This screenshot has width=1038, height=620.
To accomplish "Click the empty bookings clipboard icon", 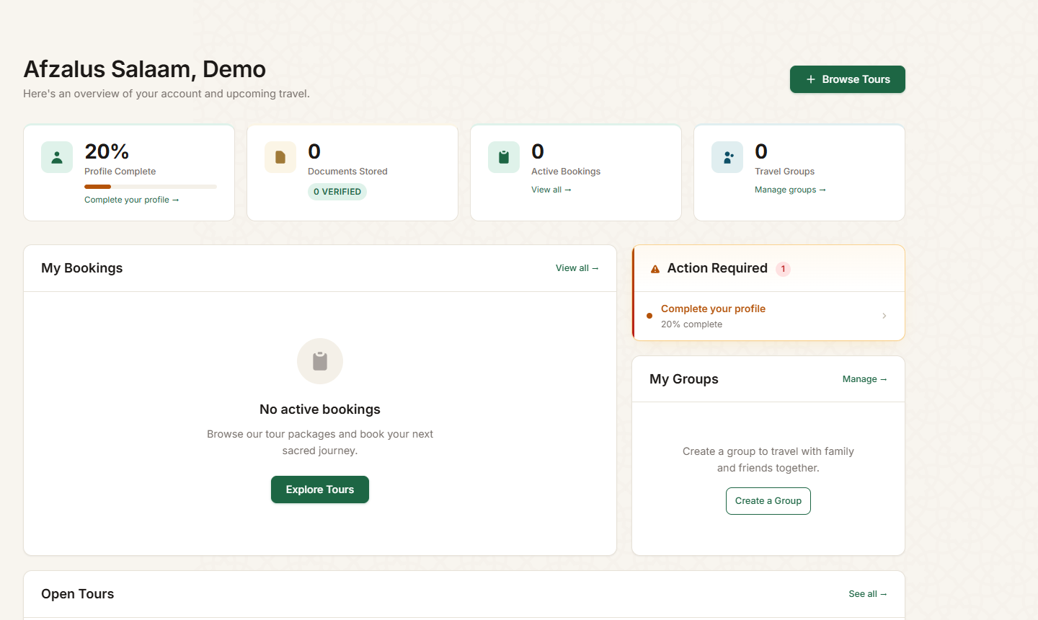I will 320,361.
